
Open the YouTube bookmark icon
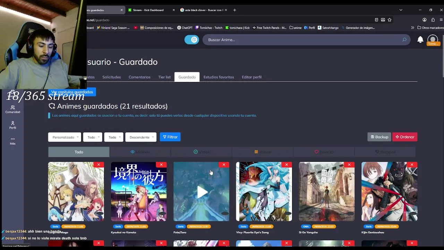tap(136, 28)
